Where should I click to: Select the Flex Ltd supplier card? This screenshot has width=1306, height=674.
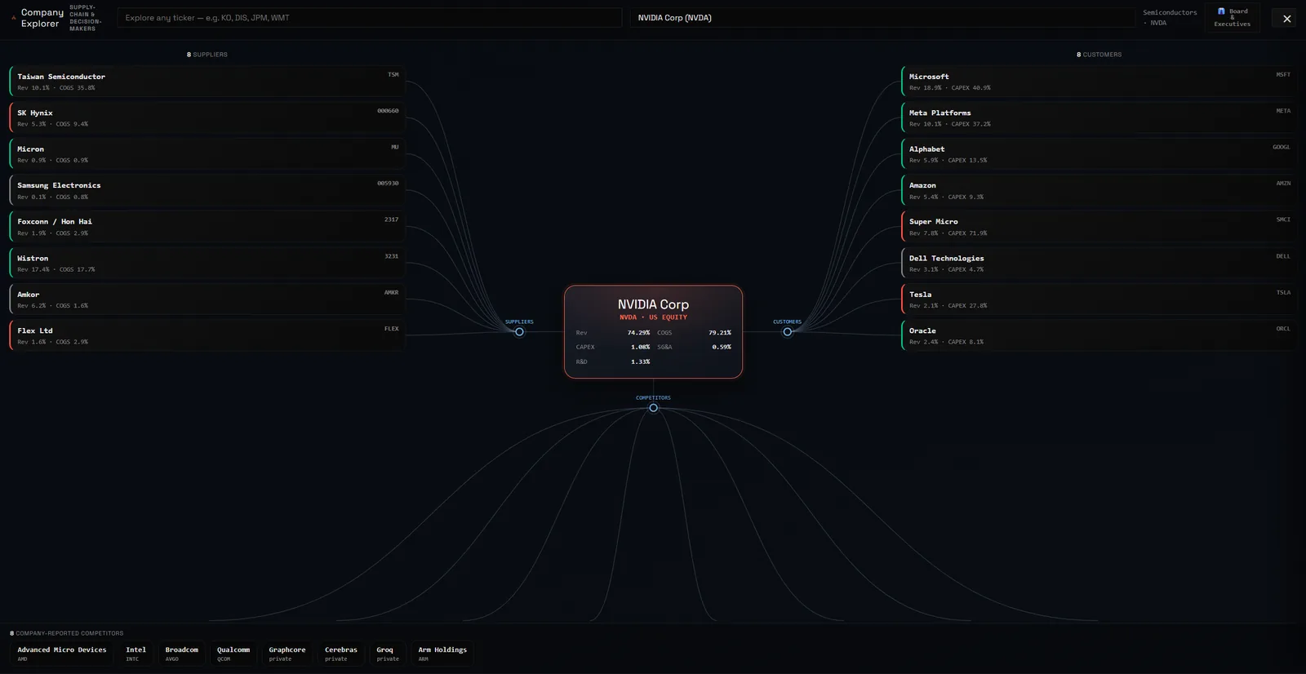[x=207, y=336]
